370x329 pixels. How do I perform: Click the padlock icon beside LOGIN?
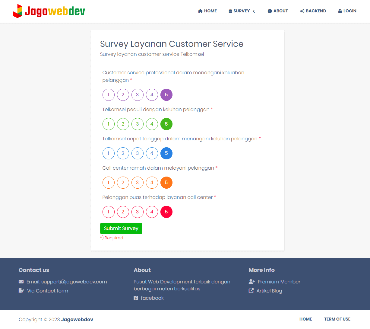pos(340,11)
